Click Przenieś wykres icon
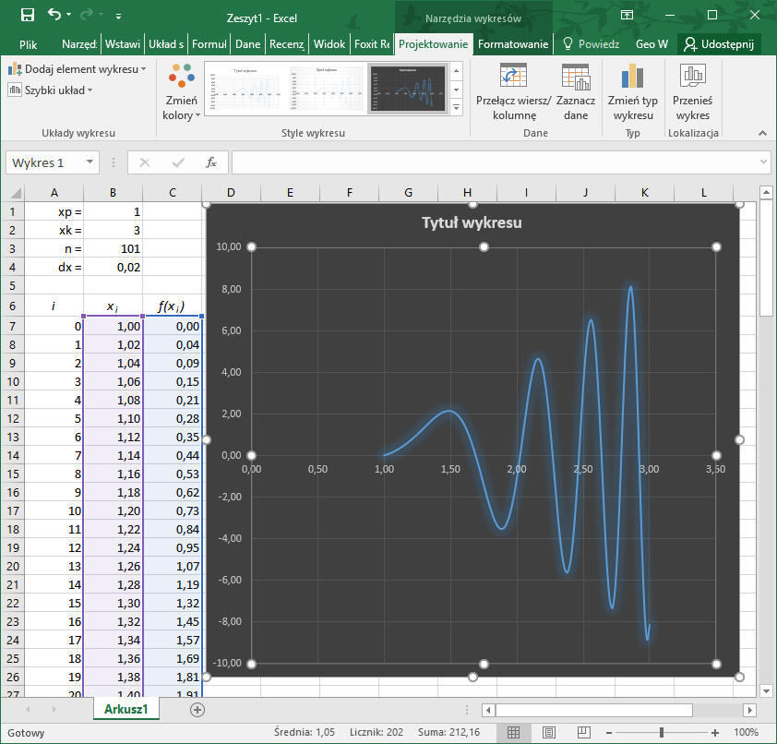 point(692,77)
